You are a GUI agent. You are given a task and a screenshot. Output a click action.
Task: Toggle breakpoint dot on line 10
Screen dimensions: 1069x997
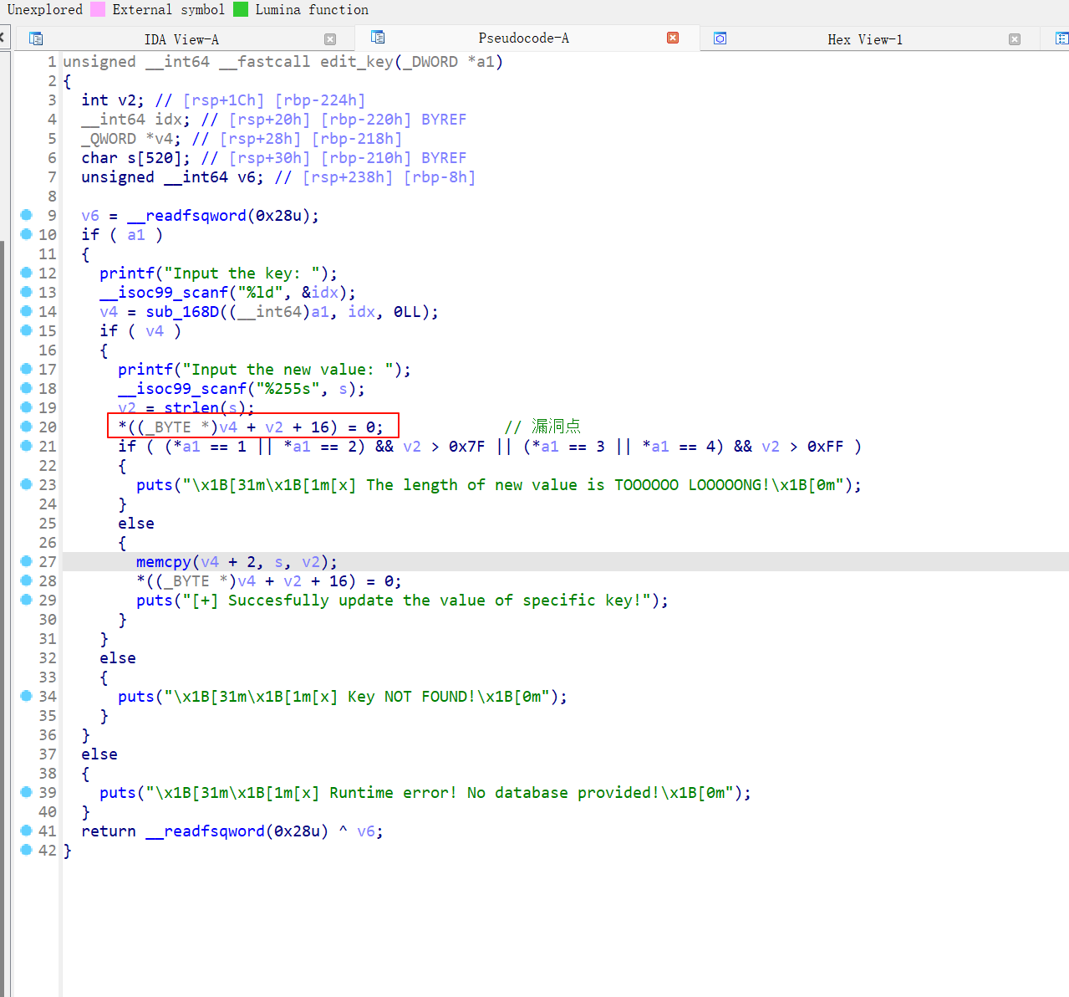point(26,234)
